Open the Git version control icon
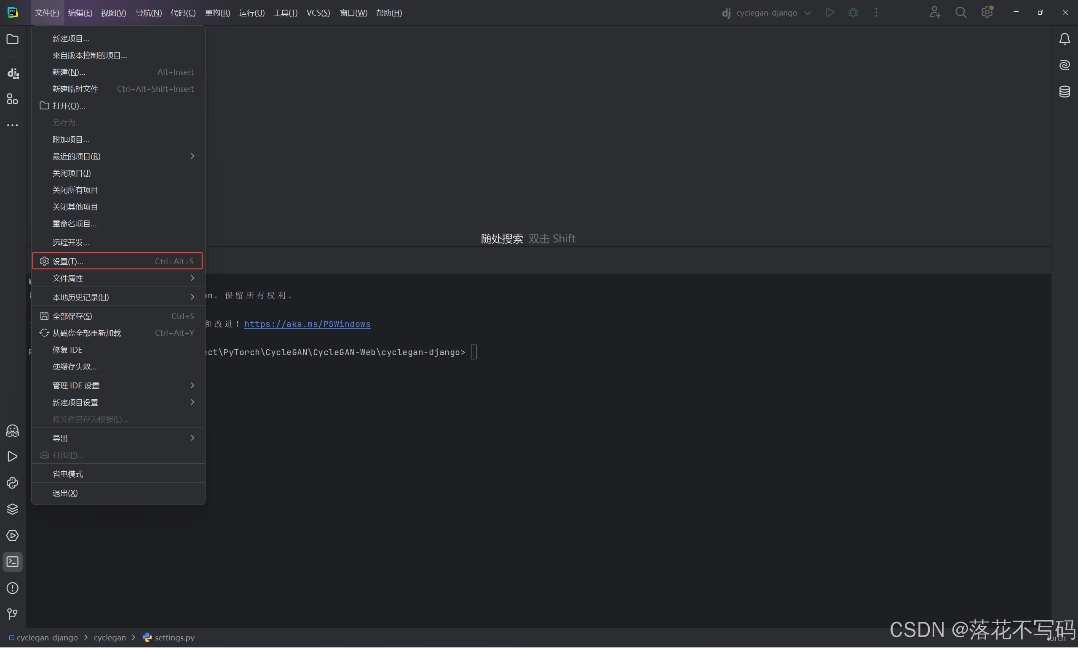The image size is (1078, 648). (x=12, y=614)
